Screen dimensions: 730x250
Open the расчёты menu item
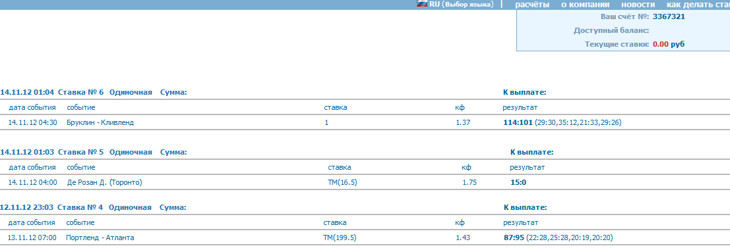point(532,5)
